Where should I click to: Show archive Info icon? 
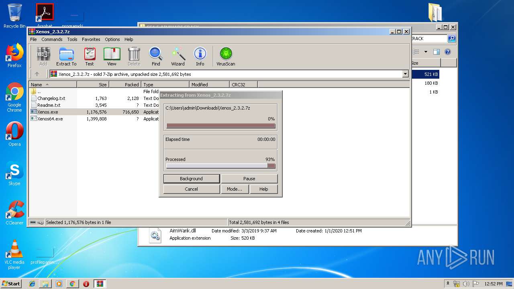click(x=200, y=57)
